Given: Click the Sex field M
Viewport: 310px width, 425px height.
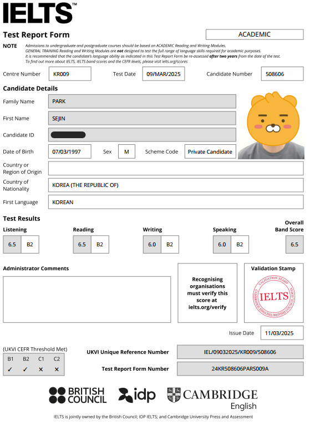Looking at the screenshot, I should [126, 151].
